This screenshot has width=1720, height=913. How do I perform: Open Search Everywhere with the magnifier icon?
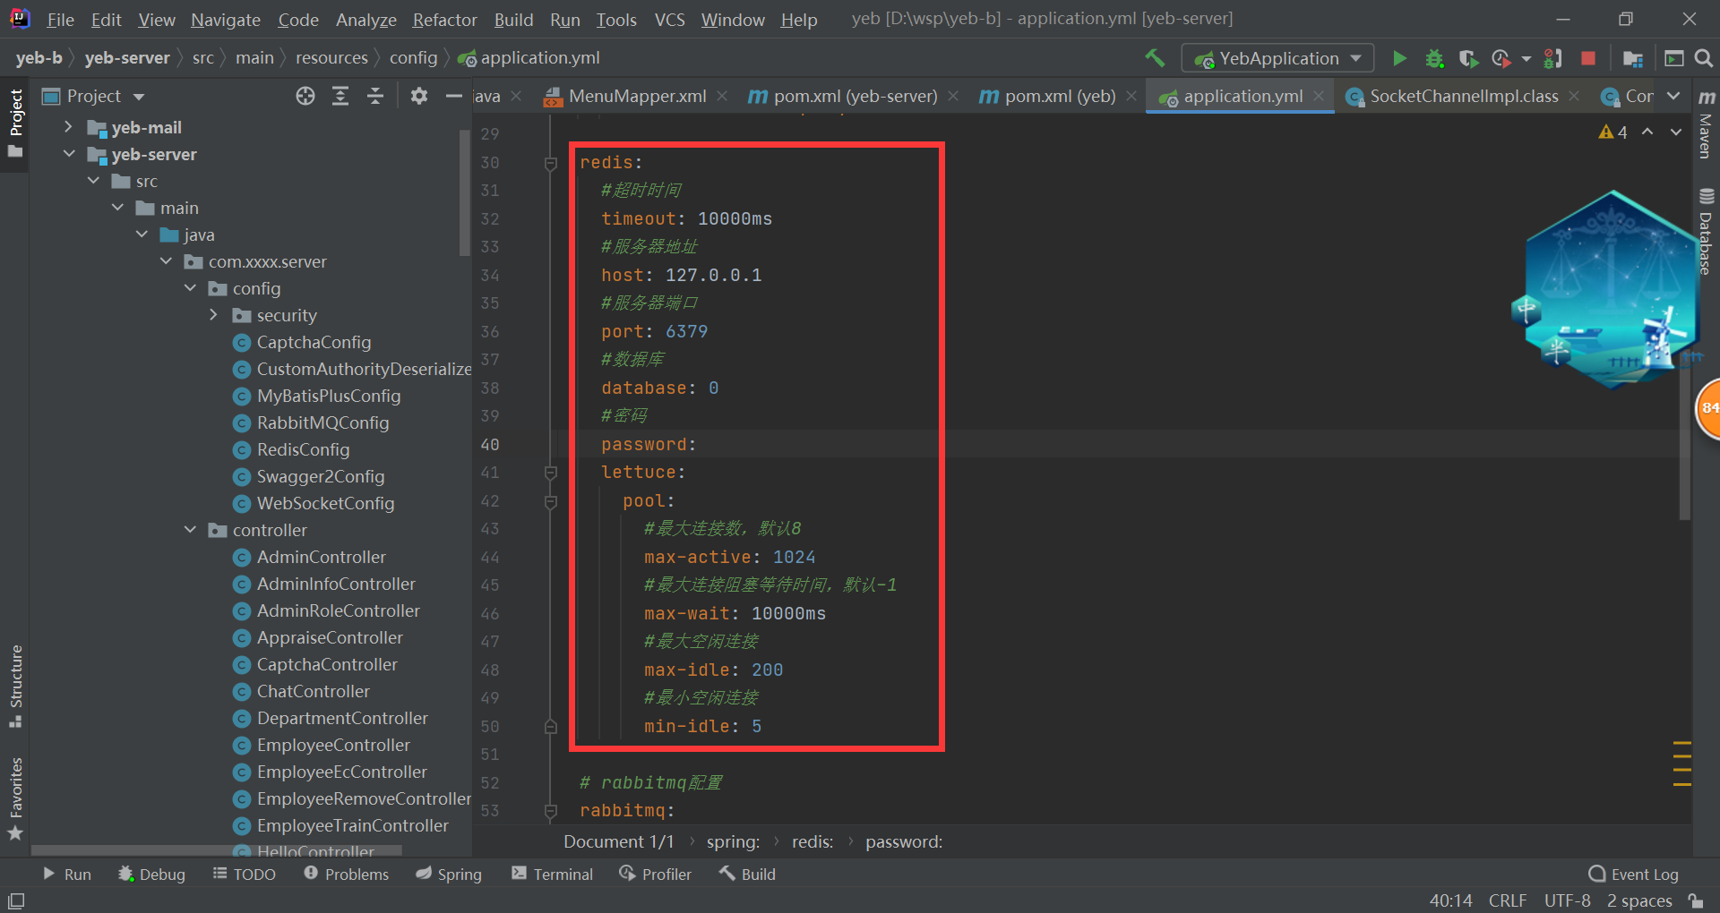tap(1705, 57)
